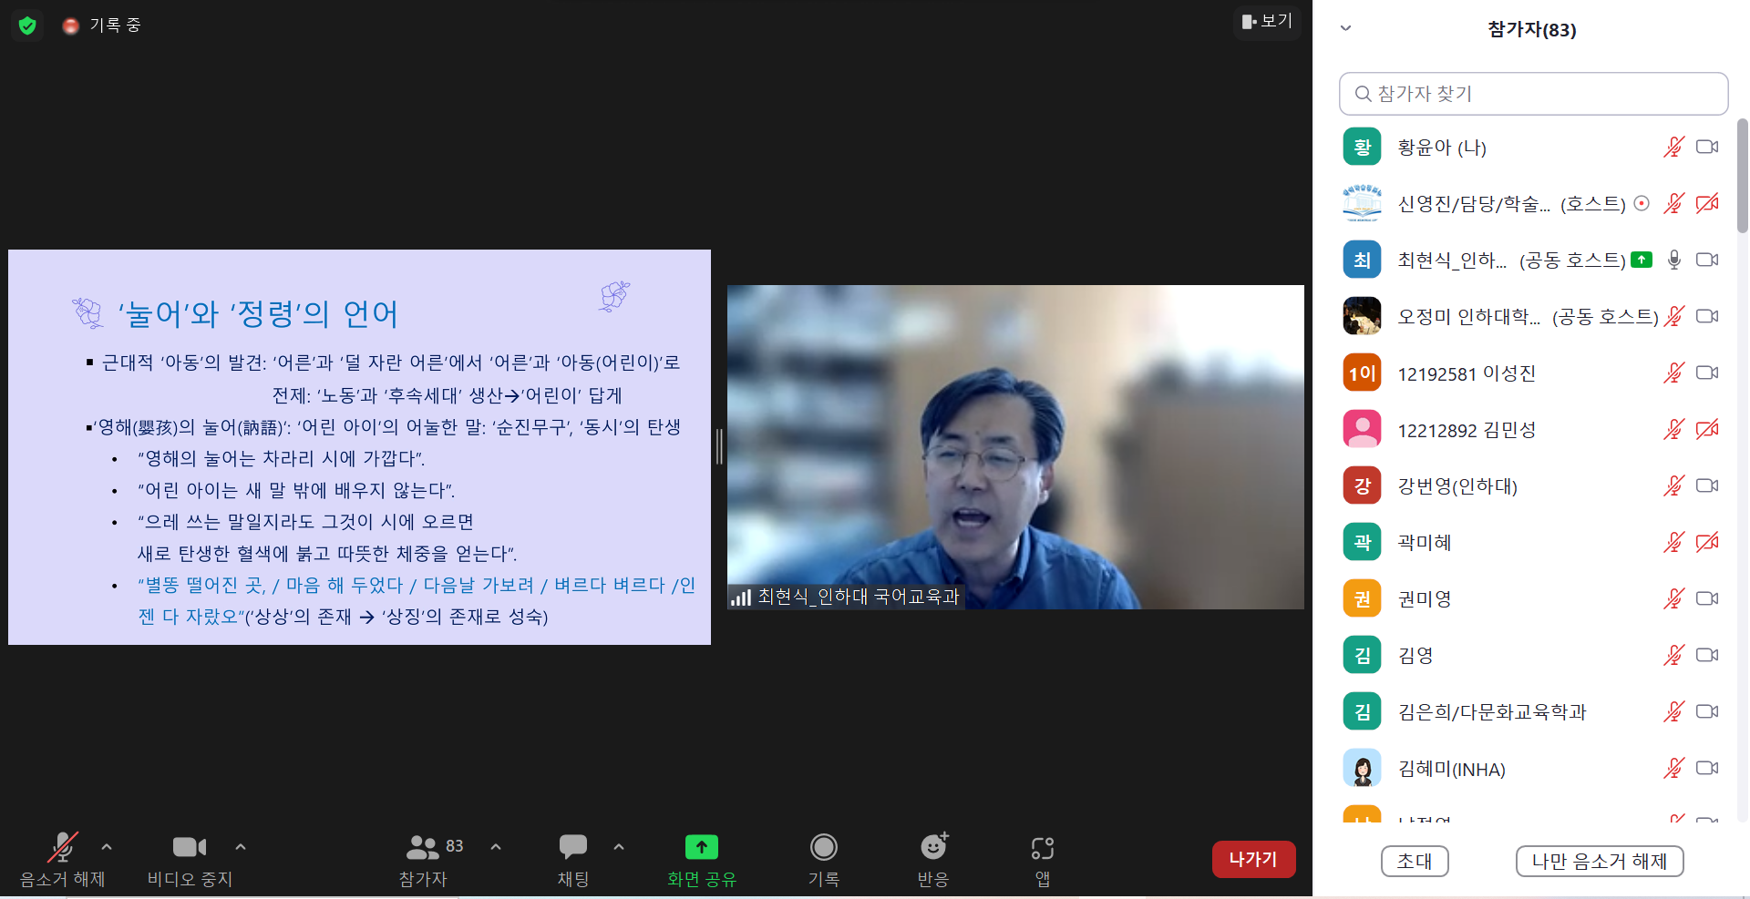Screen dimensions: 1750x899
Task: Click the green encryption shield icon
Action: [27, 26]
